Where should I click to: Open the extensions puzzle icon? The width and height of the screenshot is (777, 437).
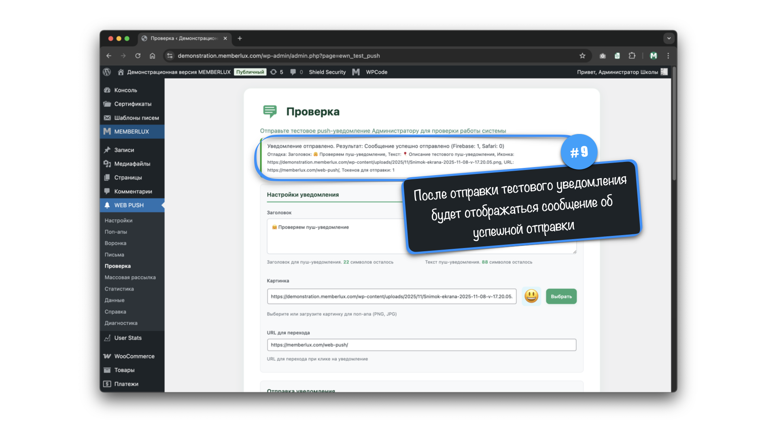coord(632,56)
